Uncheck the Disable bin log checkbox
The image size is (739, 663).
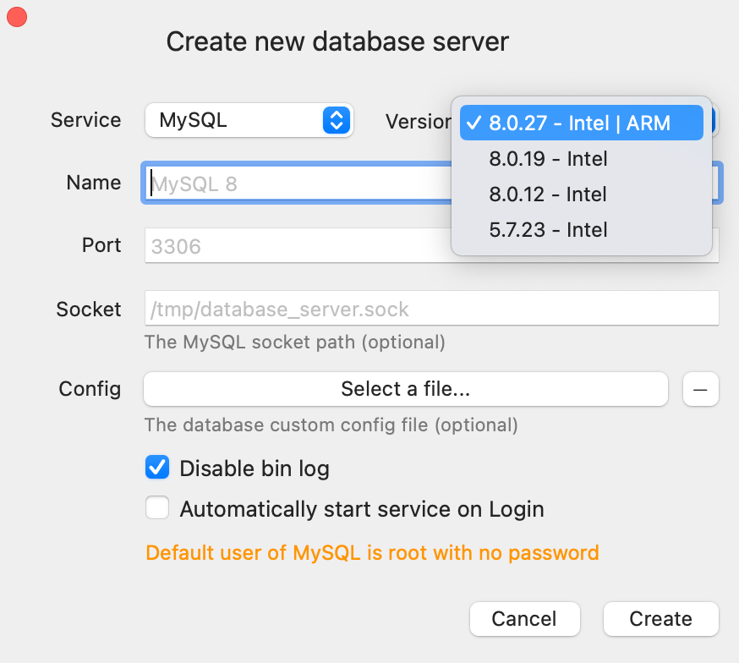(x=157, y=468)
